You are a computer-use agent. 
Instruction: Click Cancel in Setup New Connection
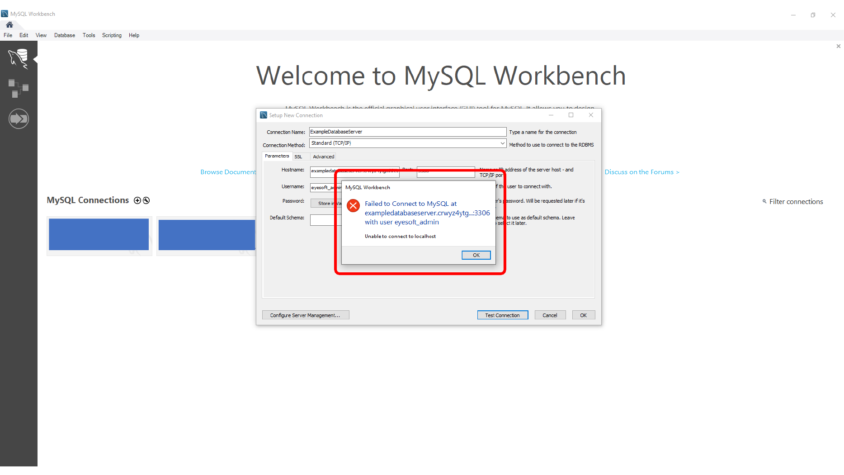click(x=550, y=315)
